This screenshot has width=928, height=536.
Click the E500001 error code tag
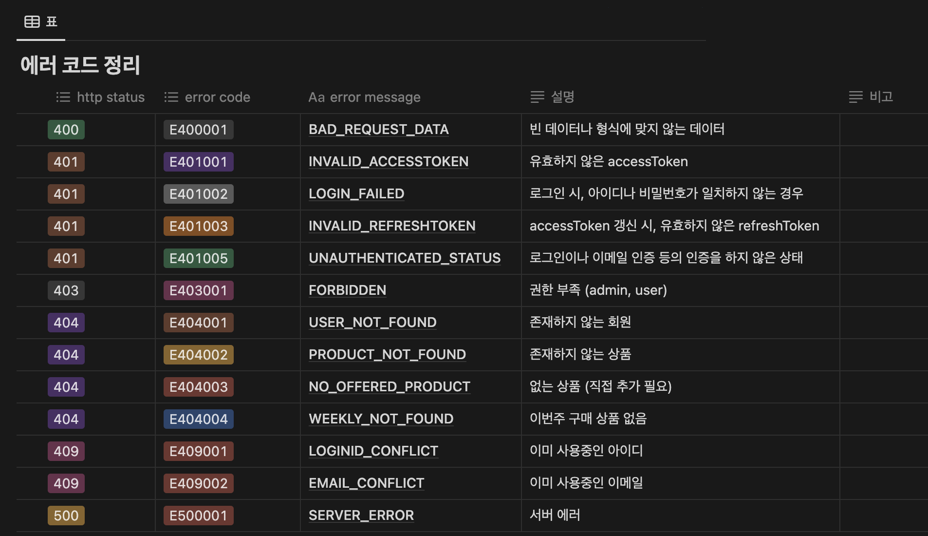[x=199, y=516]
